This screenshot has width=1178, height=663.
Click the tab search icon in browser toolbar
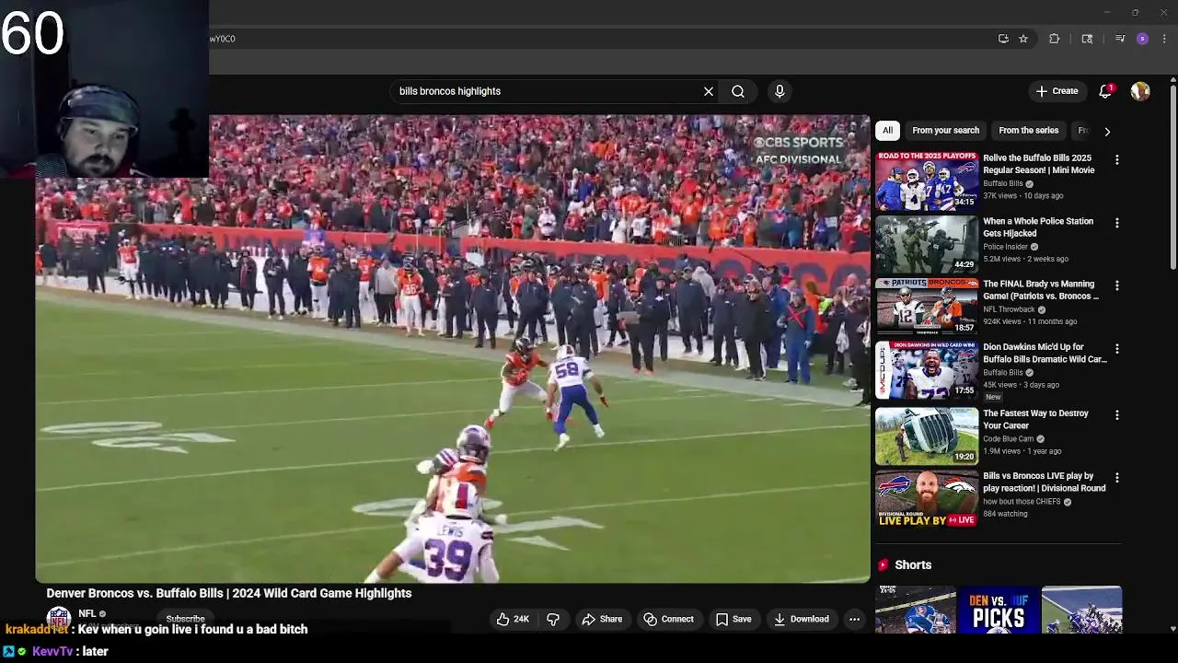click(1087, 39)
